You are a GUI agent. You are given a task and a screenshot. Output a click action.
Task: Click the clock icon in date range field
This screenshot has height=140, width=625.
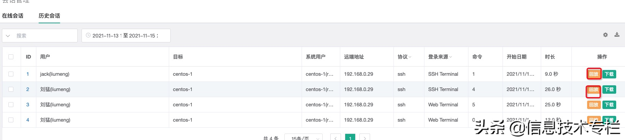pos(88,36)
